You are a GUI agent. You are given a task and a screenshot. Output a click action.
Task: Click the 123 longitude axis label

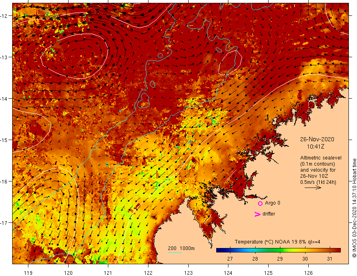click(x=188, y=273)
